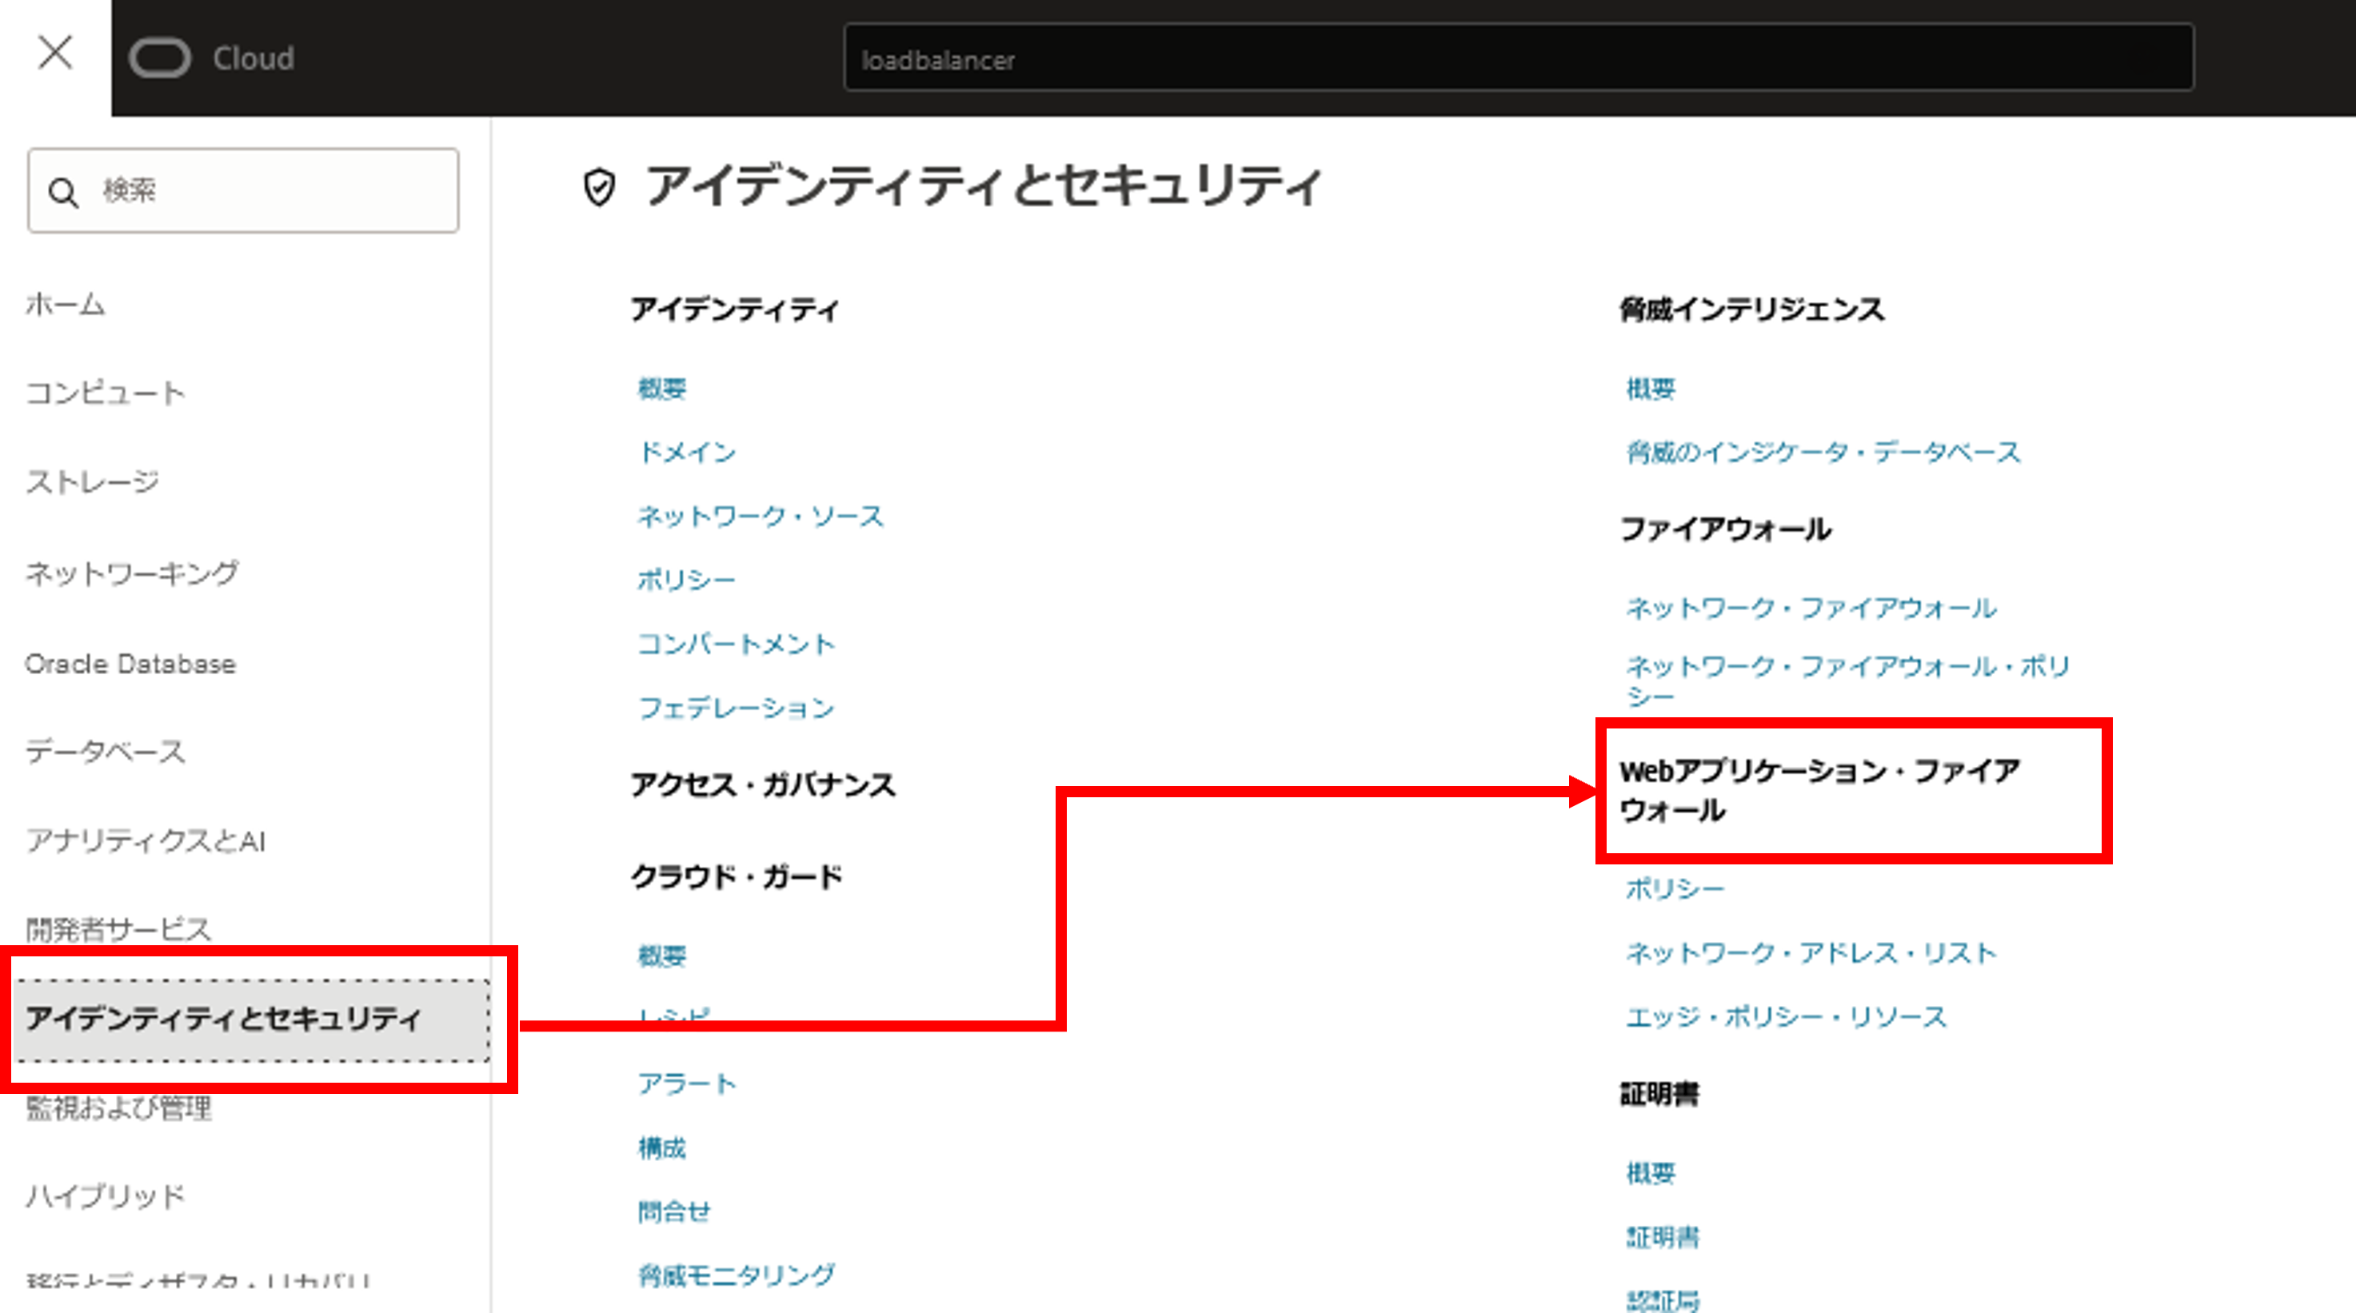
Task: Click the shield icon beside page heading
Action: point(599,186)
